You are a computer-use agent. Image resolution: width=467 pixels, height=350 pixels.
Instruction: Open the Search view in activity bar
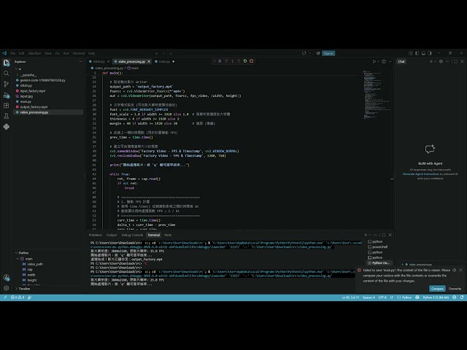point(7,73)
